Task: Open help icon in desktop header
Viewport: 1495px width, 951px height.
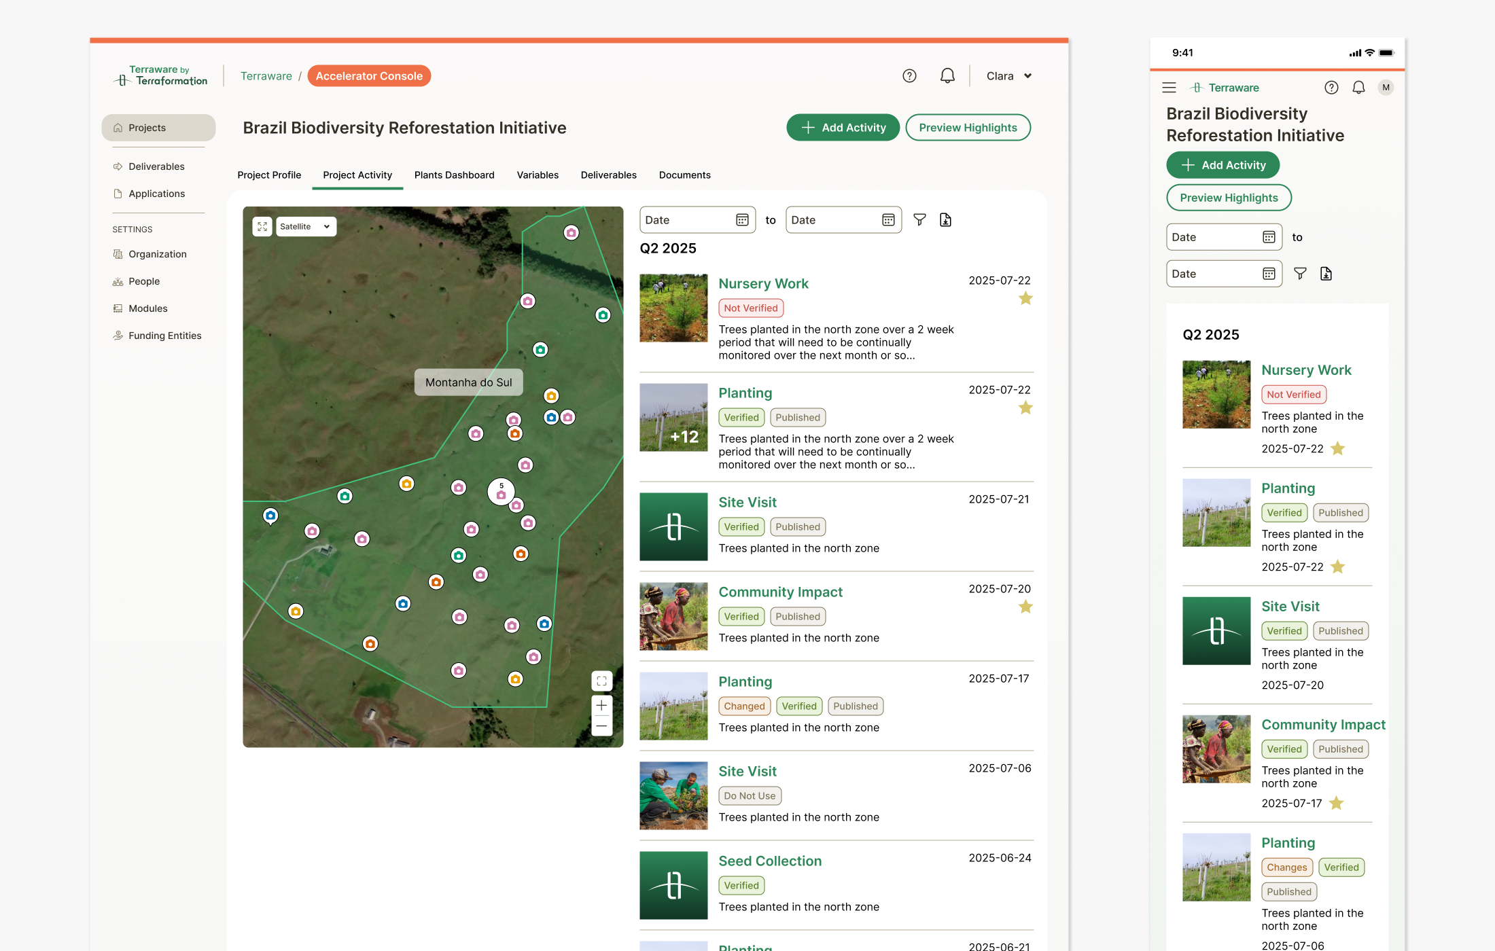Action: tap(909, 76)
